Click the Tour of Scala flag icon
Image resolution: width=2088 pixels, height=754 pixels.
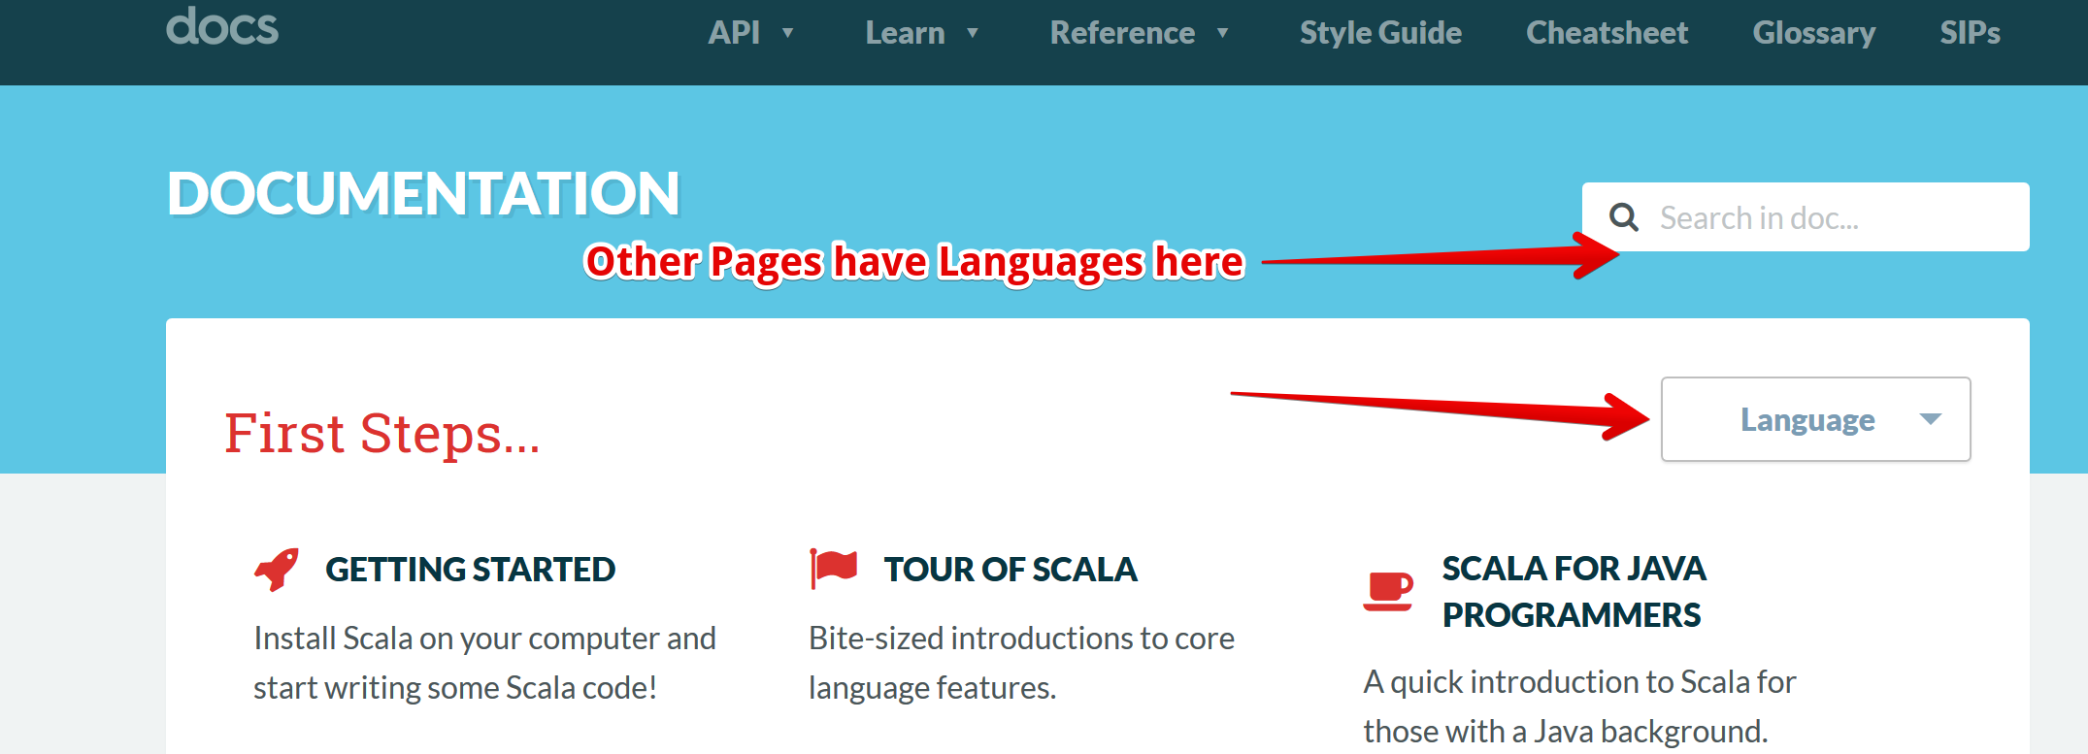pos(833,569)
